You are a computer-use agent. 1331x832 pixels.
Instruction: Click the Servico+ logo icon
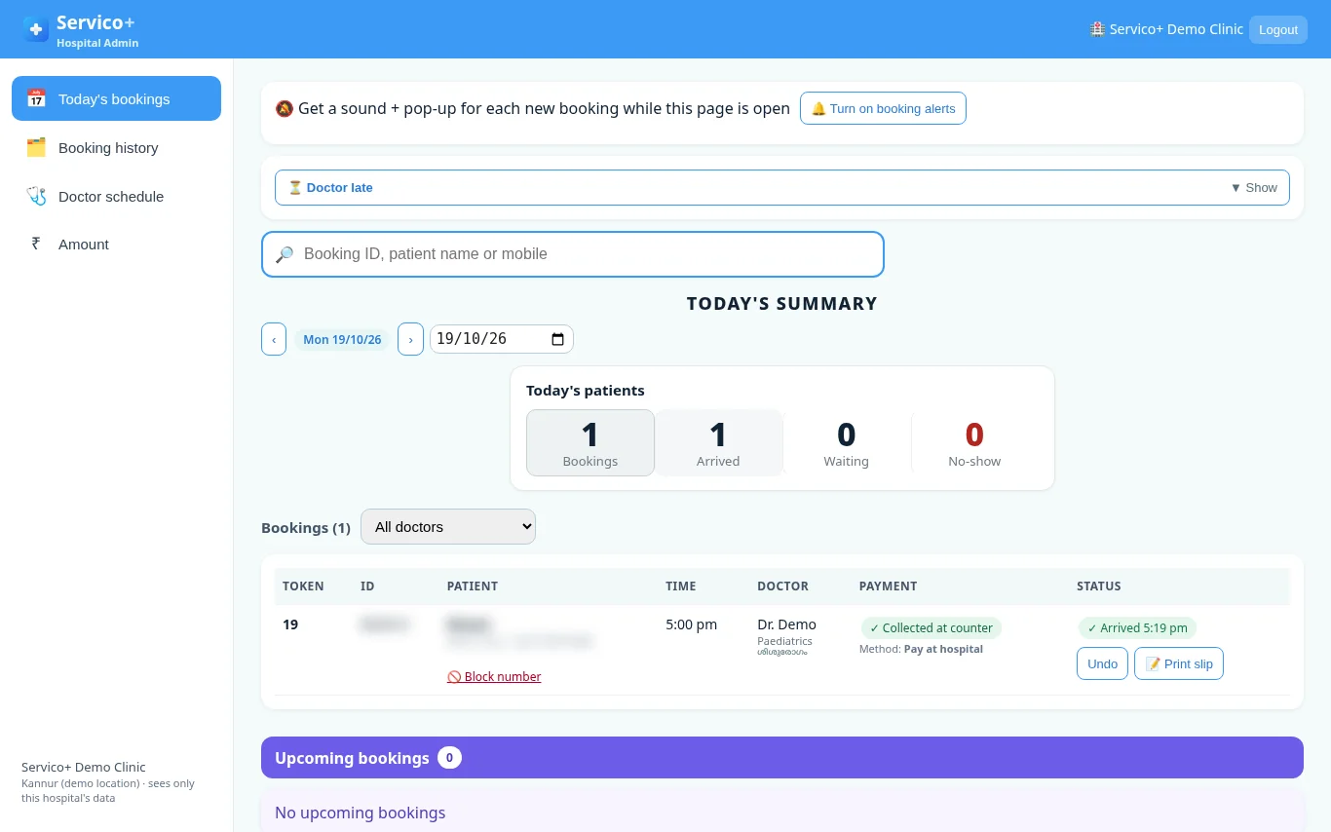(36, 29)
